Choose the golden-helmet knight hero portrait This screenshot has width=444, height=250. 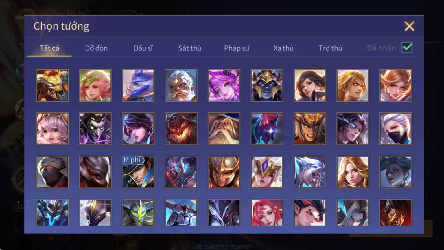(x=224, y=172)
